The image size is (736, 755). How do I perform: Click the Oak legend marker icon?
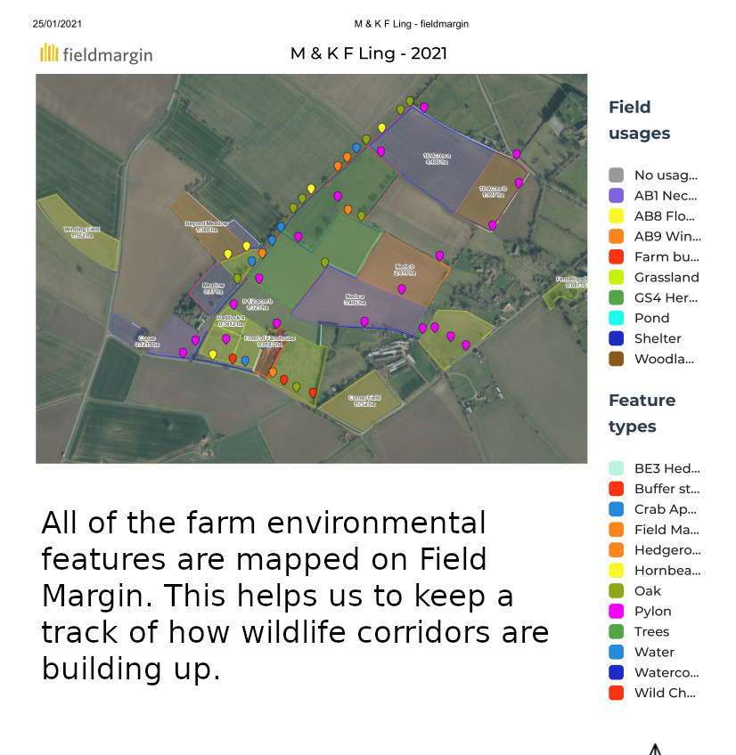pos(616,591)
